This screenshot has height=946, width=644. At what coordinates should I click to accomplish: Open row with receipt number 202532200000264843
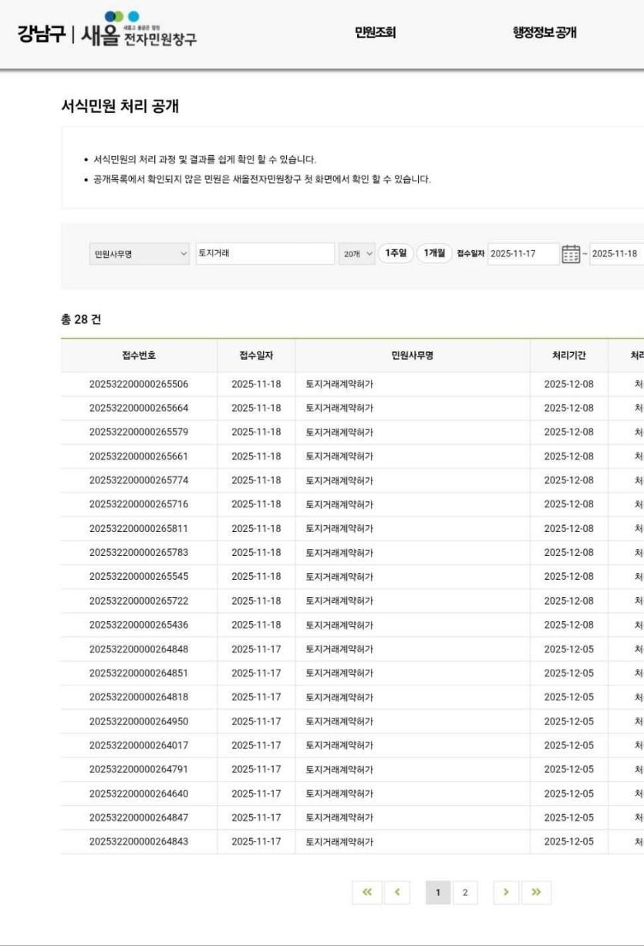point(139,841)
